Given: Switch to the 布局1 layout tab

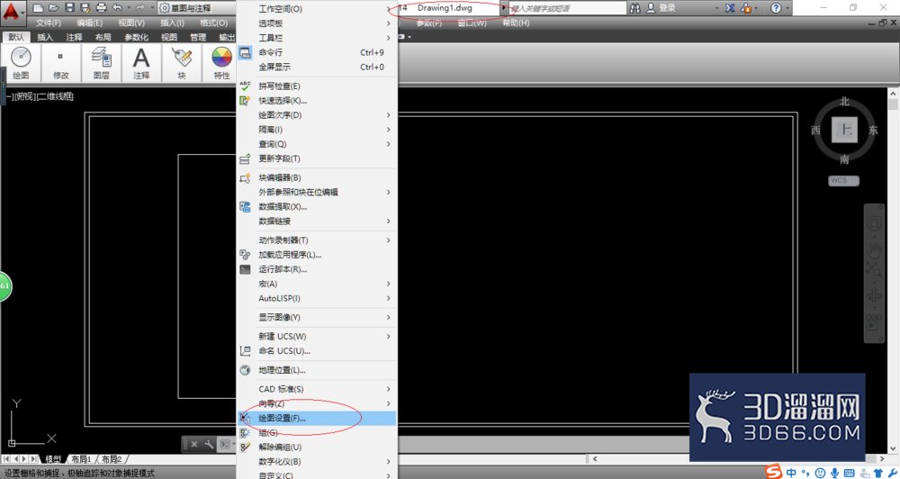Looking at the screenshot, I should click(x=82, y=459).
